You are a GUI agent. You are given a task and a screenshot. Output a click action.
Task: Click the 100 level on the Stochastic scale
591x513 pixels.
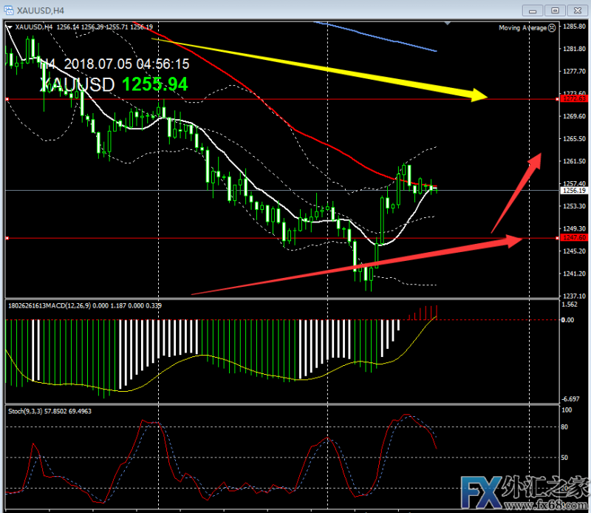click(567, 410)
